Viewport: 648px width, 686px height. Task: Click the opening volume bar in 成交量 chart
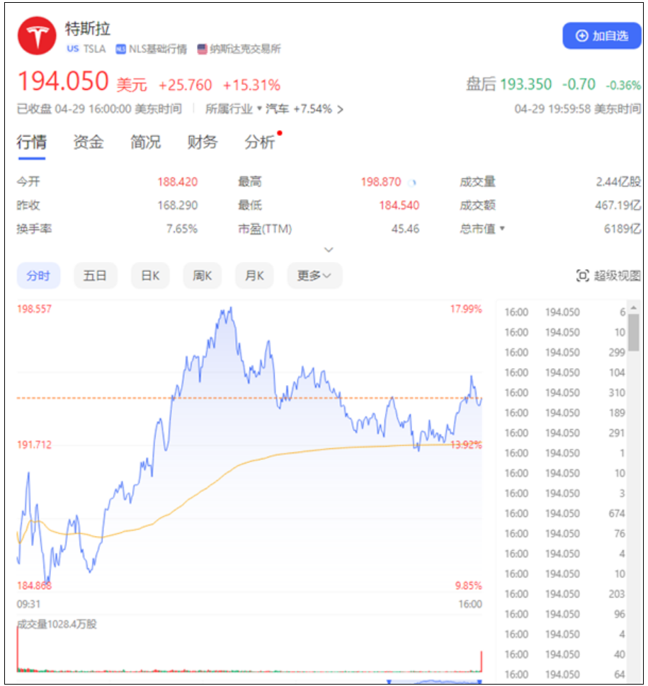[18, 648]
